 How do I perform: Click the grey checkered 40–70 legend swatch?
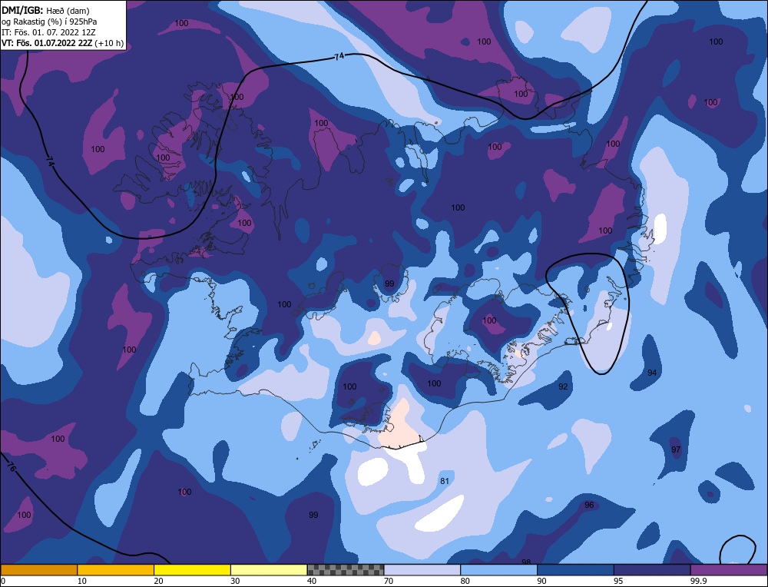tap(346, 570)
